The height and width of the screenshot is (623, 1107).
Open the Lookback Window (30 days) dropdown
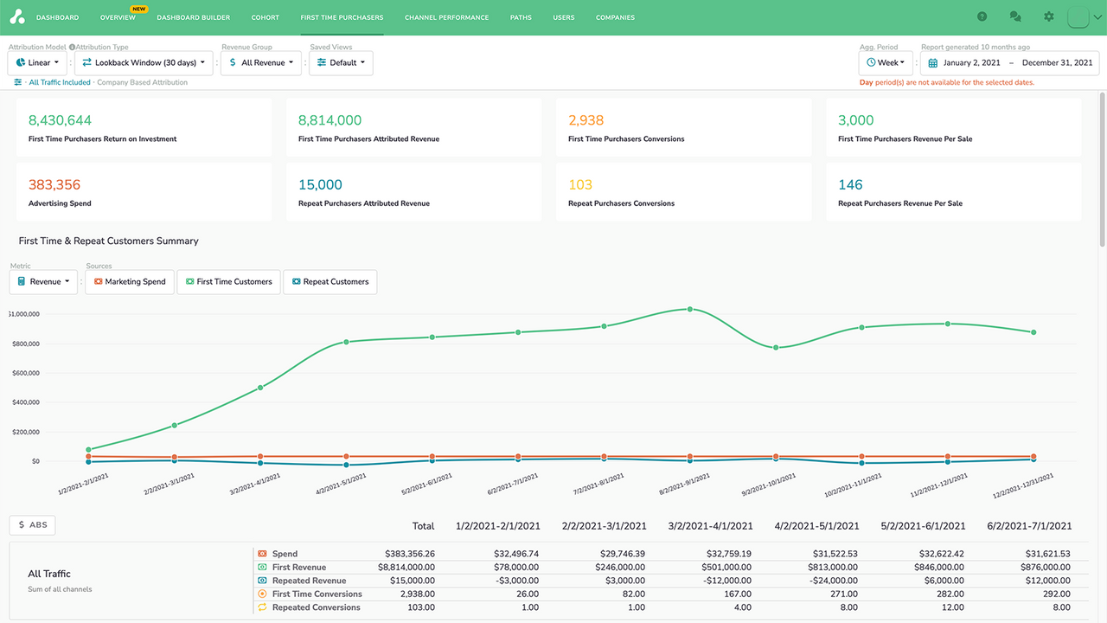tap(144, 63)
